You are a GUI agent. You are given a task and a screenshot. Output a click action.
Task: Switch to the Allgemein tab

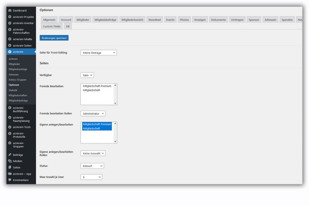49,20
